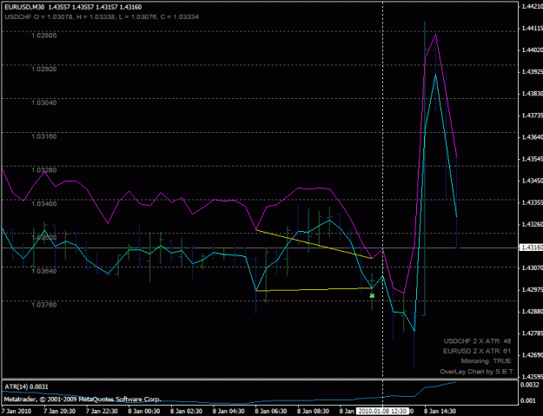
Task: Click price scale value 1.43640
Action: (x=533, y=137)
